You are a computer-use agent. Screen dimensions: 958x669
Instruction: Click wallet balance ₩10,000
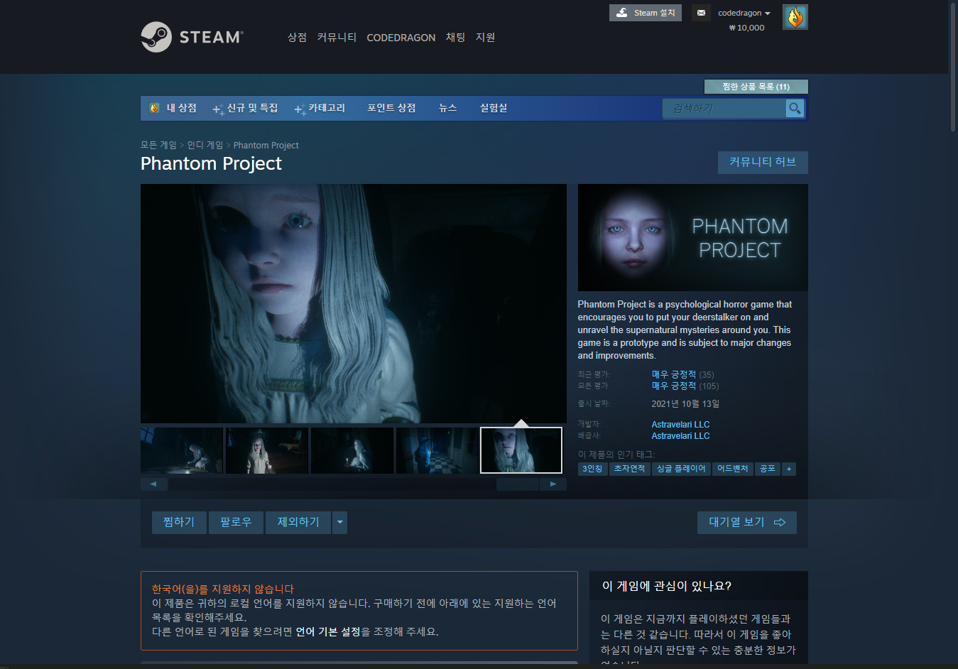click(747, 28)
